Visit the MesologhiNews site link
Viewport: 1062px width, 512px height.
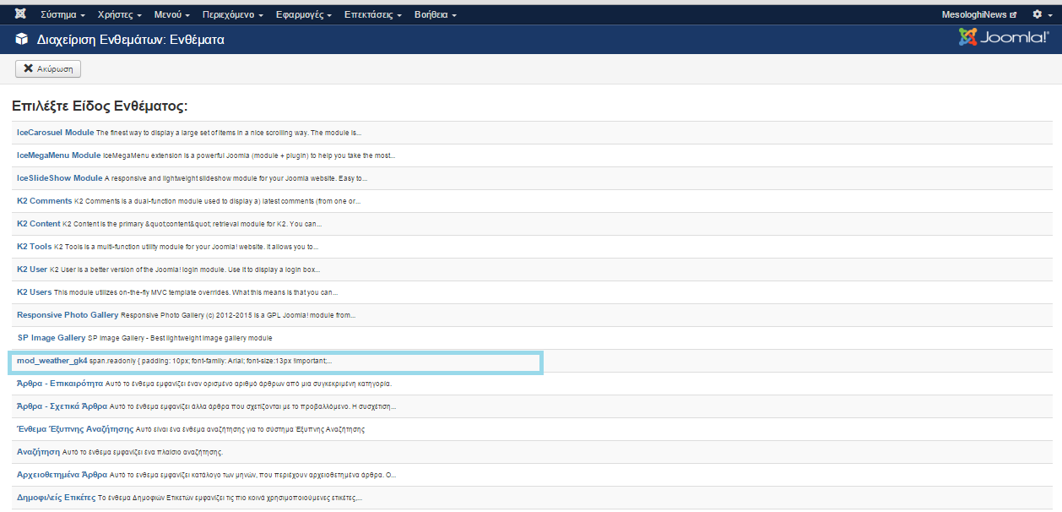[x=979, y=15]
